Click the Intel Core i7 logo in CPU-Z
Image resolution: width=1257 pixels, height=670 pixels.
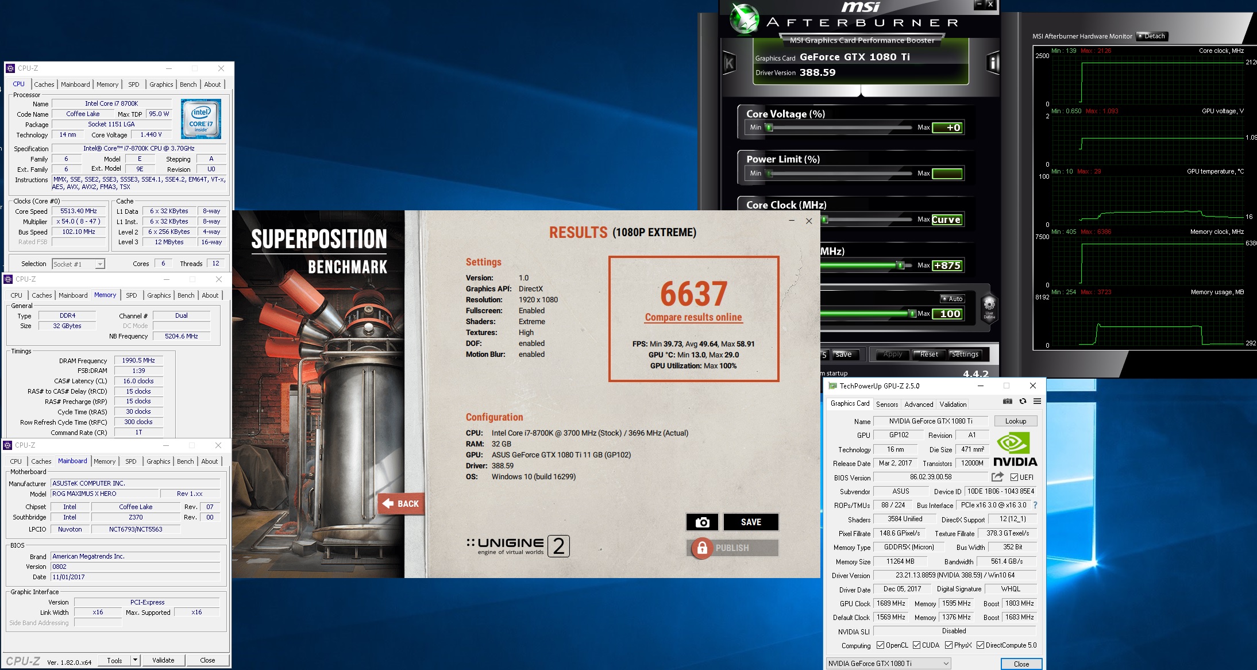point(201,119)
